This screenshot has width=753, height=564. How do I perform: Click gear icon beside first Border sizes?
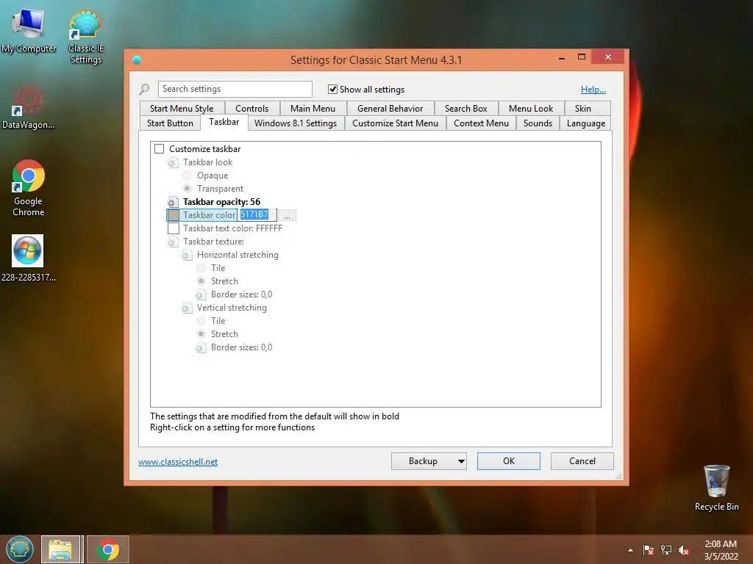(201, 294)
